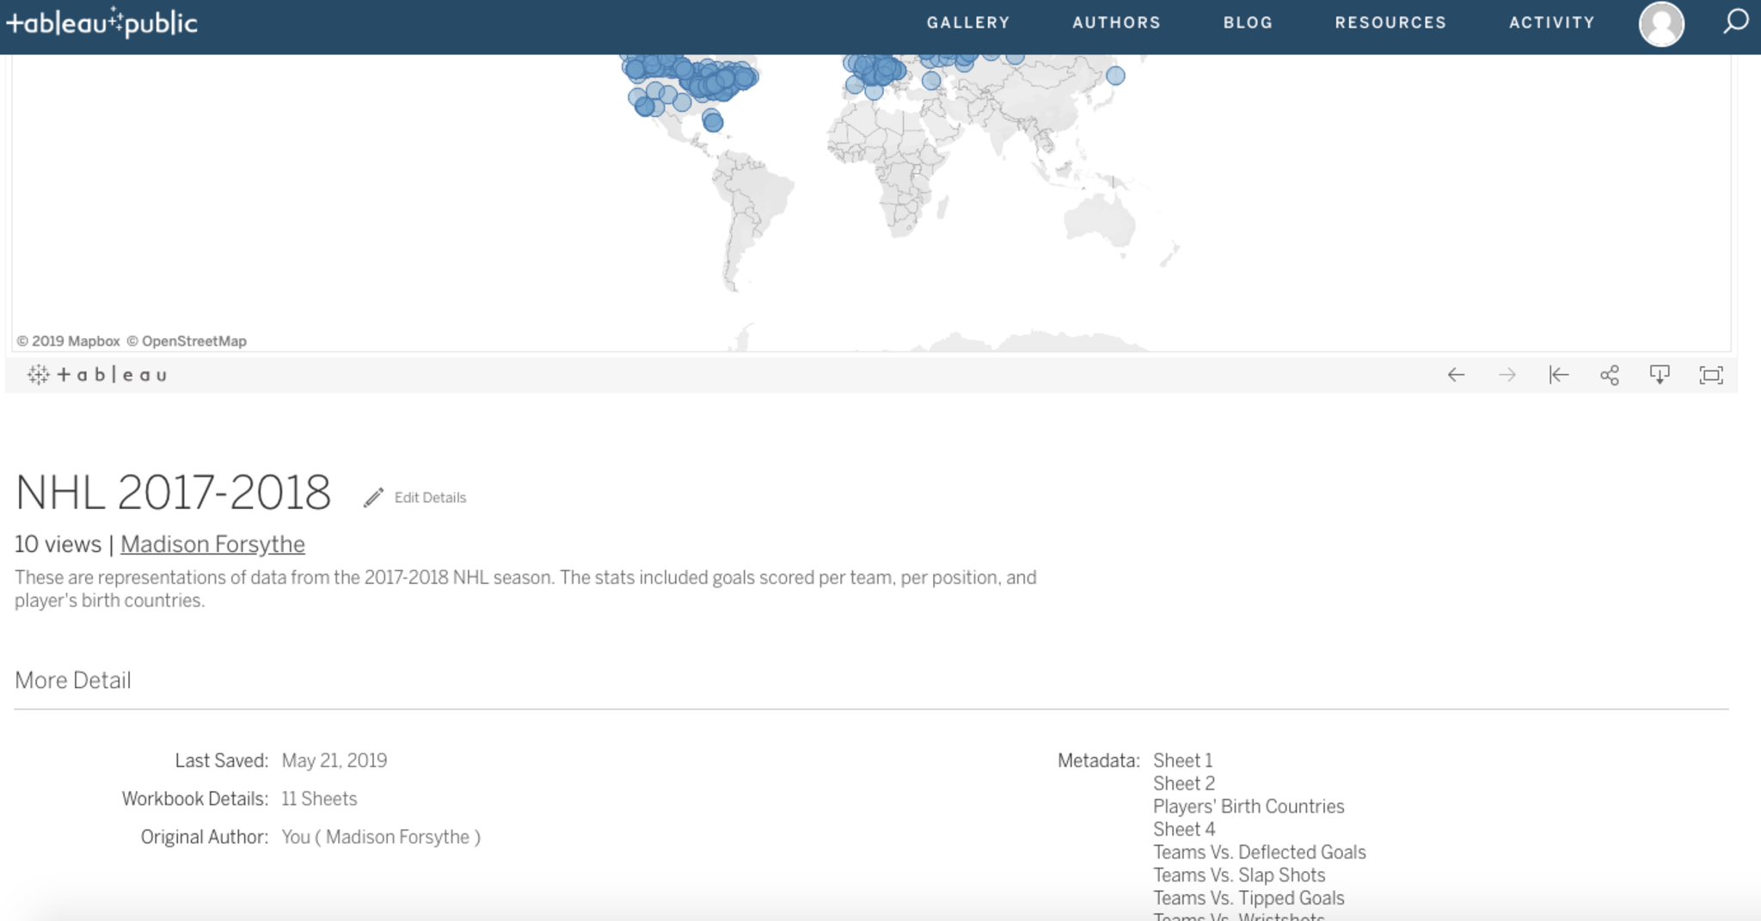1761x921 pixels.
Task: Open the Gallery menu item
Action: pos(967,22)
